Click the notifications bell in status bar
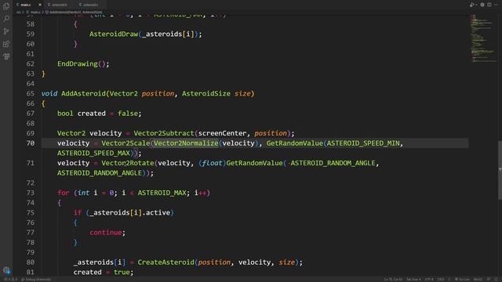The image size is (502, 282). click(x=497, y=280)
